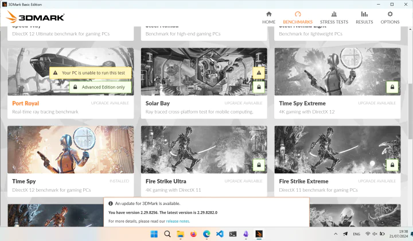
Task: Click the Fire Strike Extreme title
Action: [x=303, y=181]
